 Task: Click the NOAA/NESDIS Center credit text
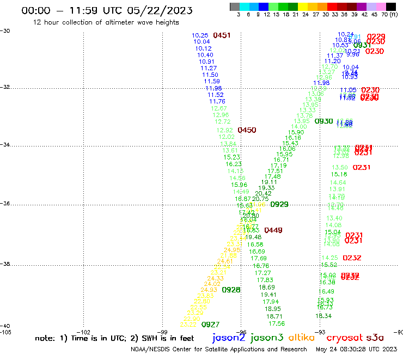pyautogui.click(x=219, y=349)
